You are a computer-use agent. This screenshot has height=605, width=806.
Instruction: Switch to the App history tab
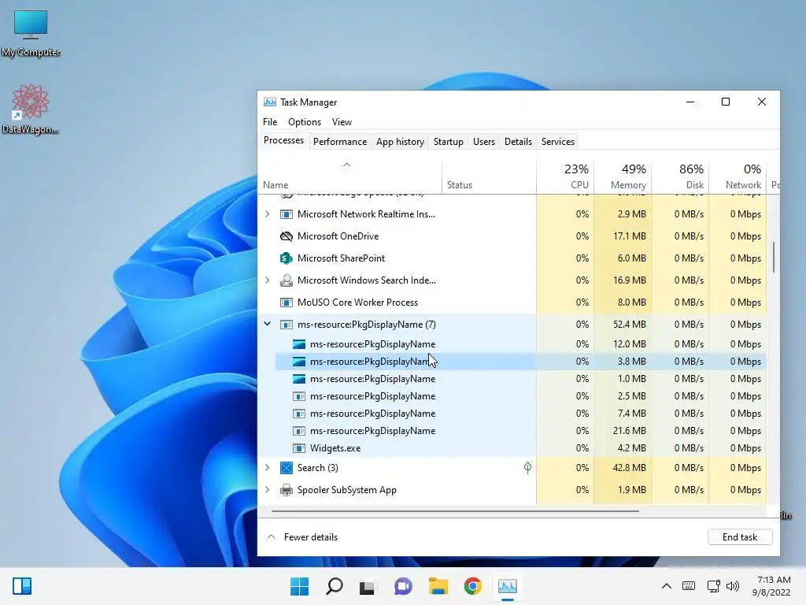(400, 142)
